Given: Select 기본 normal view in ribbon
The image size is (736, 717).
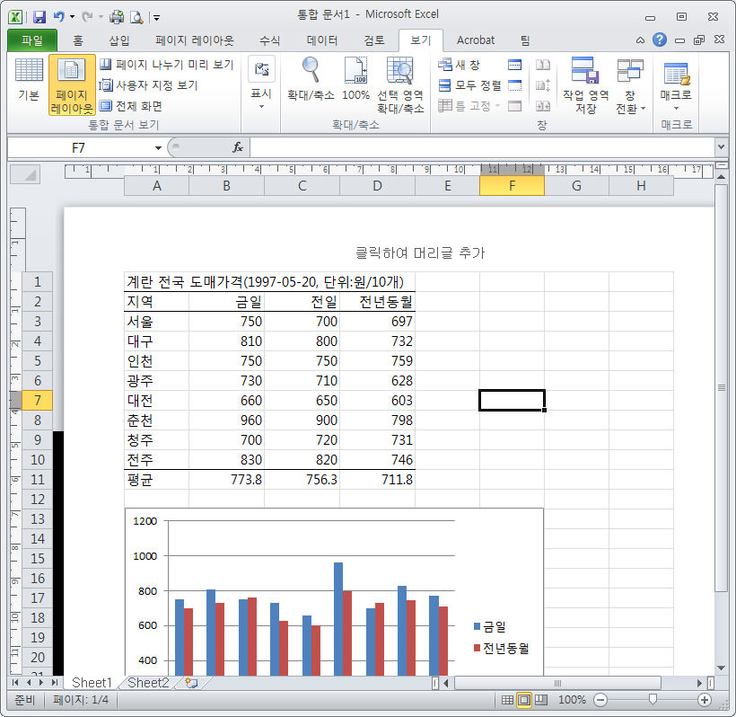Looking at the screenshot, I should click(29, 80).
